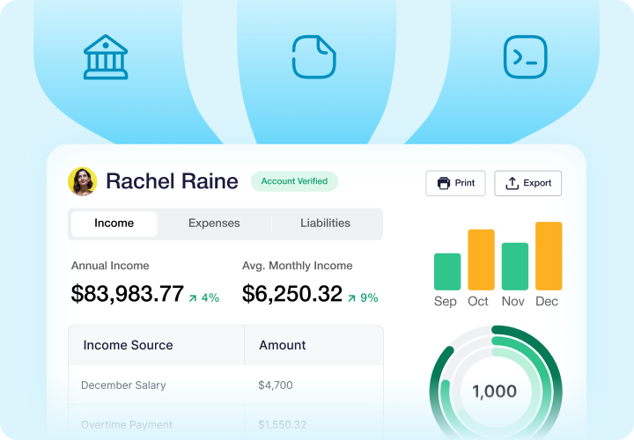The height and width of the screenshot is (440, 634).
Task: Switch to the Expenses tab
Action: [214, 224]
